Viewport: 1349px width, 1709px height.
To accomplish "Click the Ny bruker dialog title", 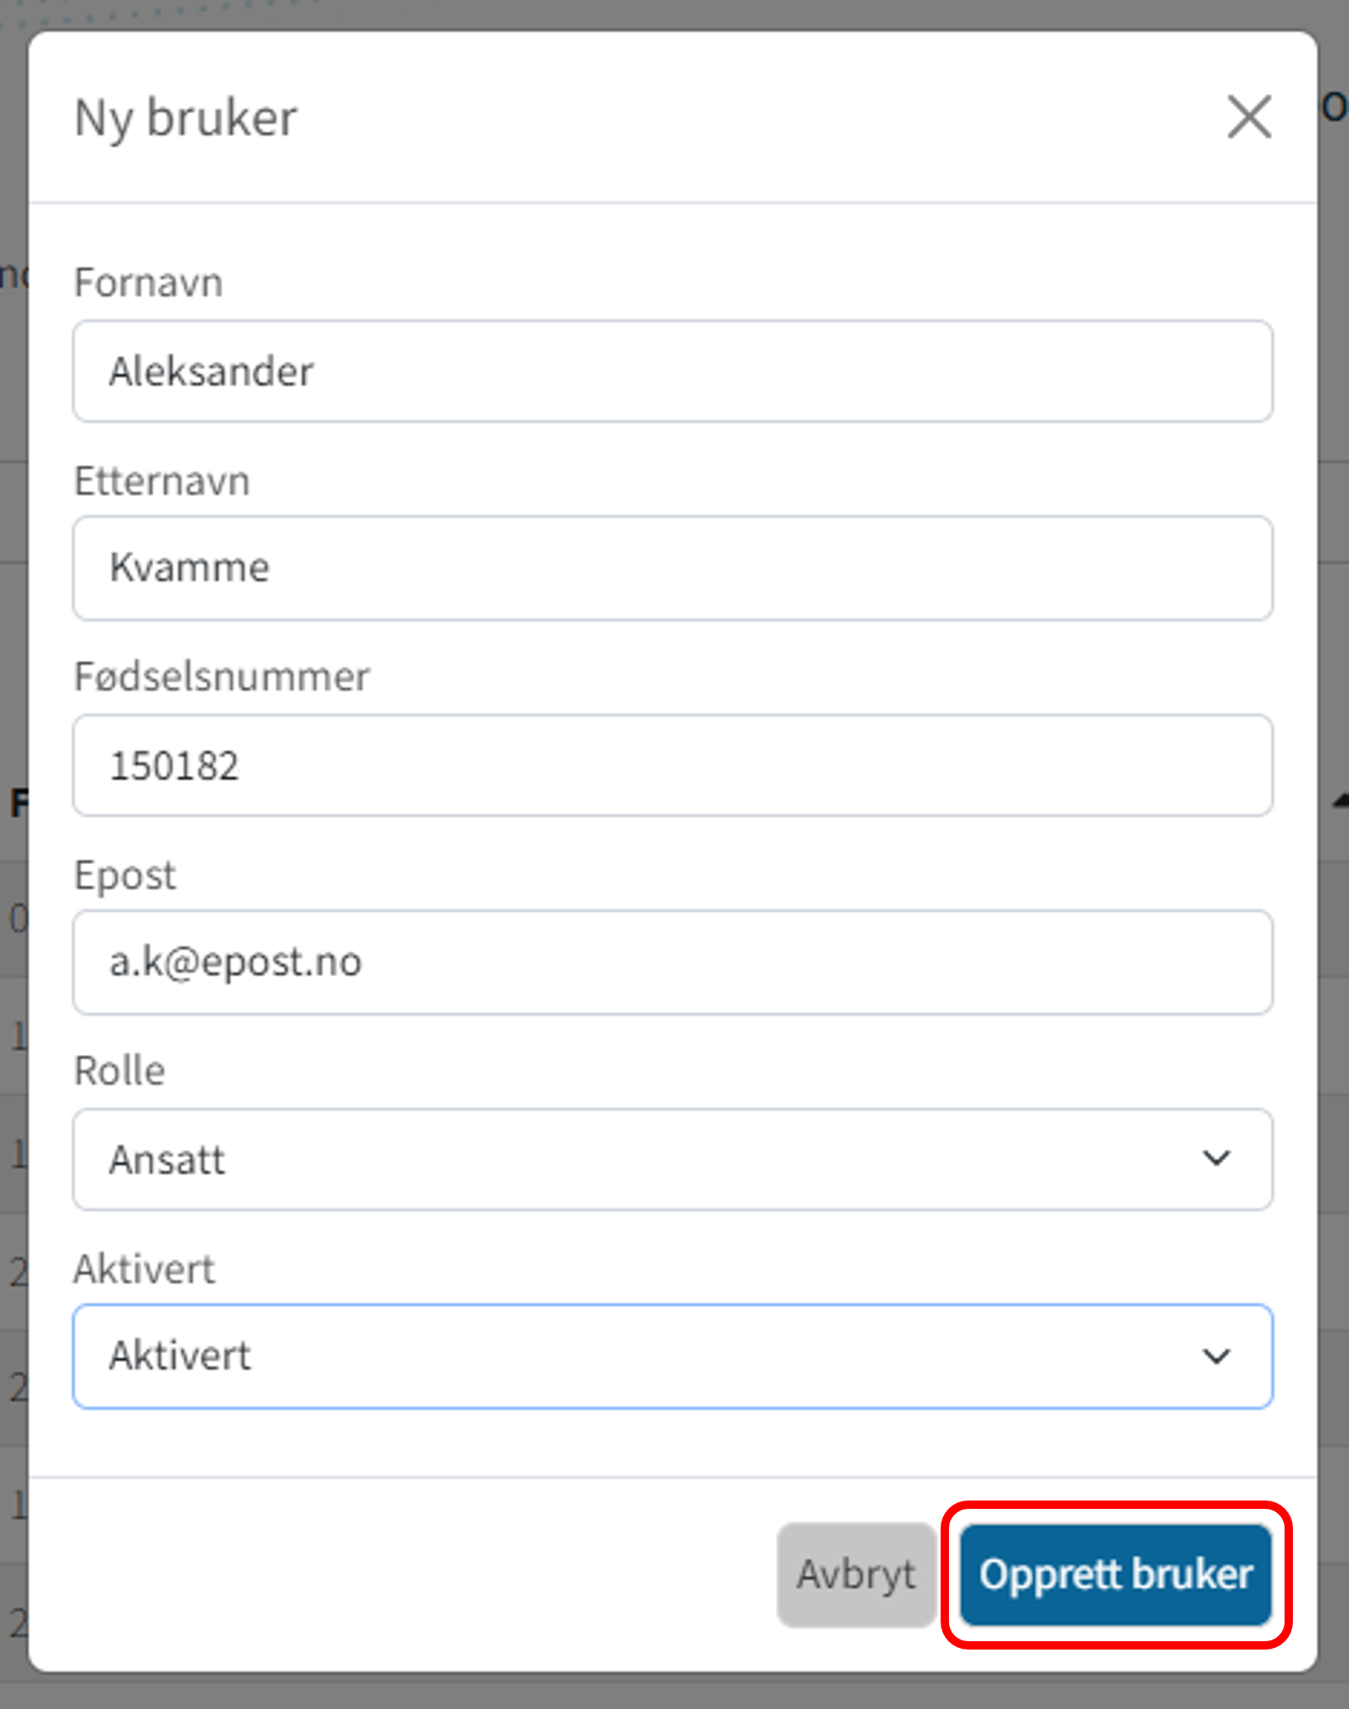I will tap(186, 117).
